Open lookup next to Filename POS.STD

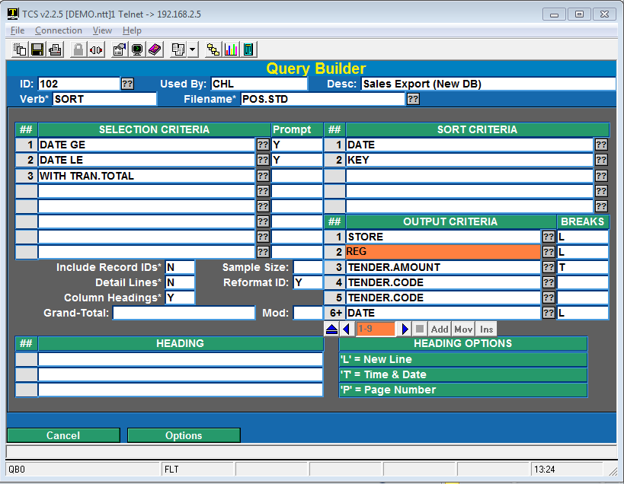point(413,99)
